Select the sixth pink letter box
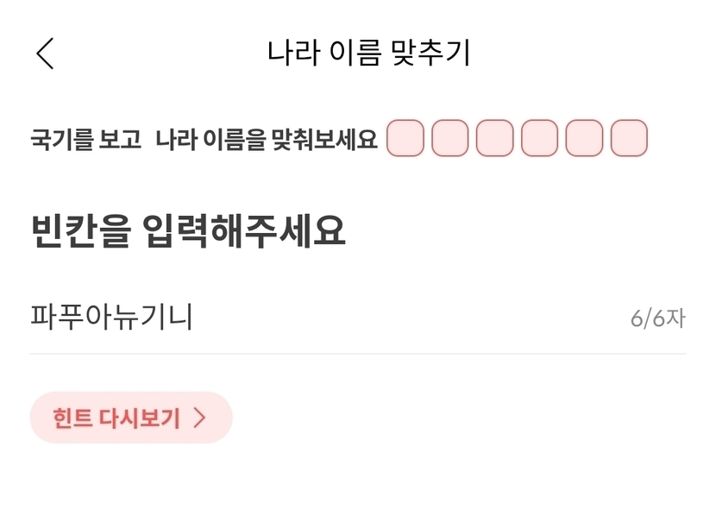Screen dimensions: 716x529 coord(629,138)
